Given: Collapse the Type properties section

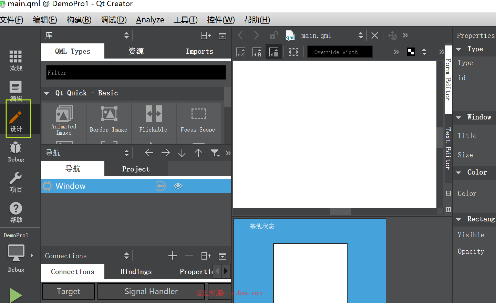Looking at the screenshot, I should (458, 50).
